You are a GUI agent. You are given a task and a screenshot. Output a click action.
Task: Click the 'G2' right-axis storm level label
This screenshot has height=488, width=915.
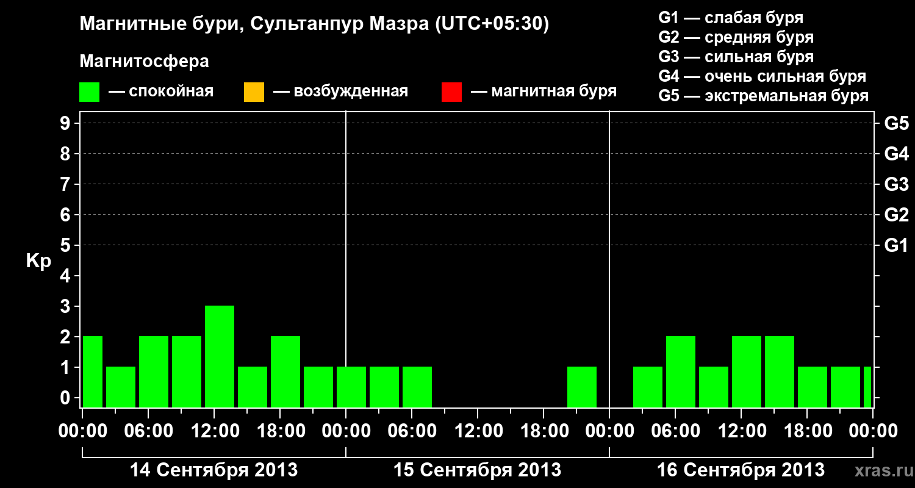click(896, 215)
